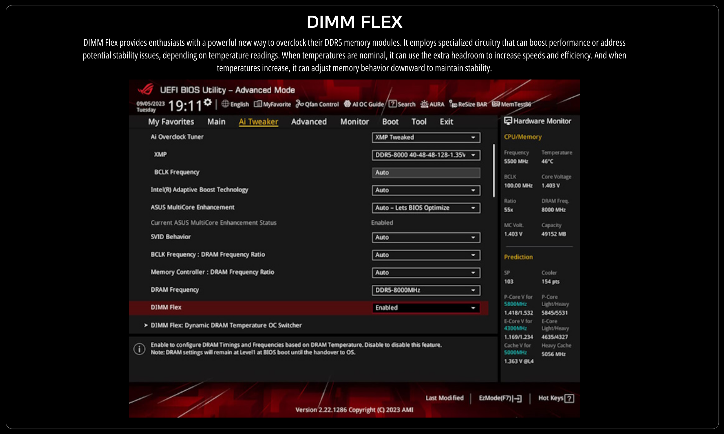
Task: Switch to the Monitor tab
Action: click(354, 122)
